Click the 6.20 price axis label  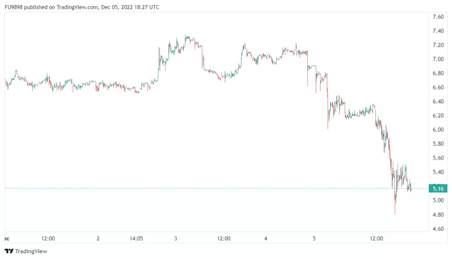pos(438,116)
